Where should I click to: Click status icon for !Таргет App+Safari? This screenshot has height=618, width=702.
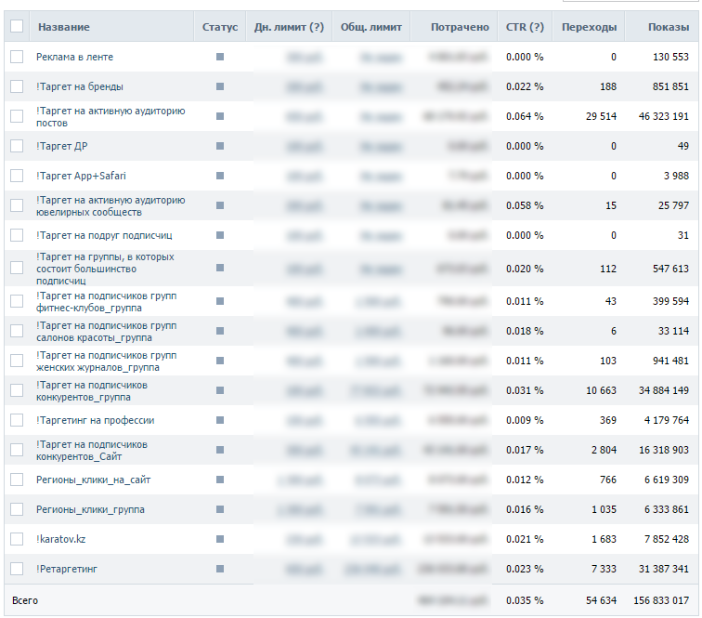coord(220,176)
